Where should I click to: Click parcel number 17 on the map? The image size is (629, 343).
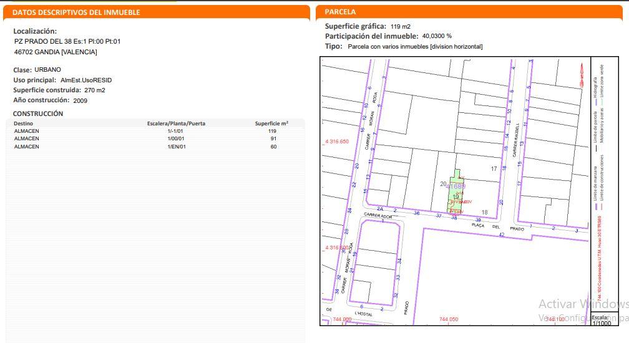pyautogui.click(x=494, y=169)
